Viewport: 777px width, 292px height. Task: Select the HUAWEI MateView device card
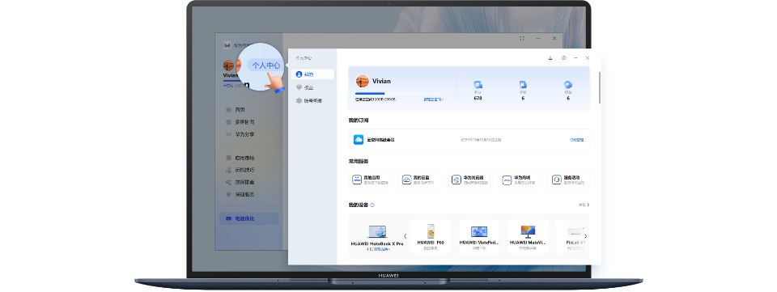point(527,236)
